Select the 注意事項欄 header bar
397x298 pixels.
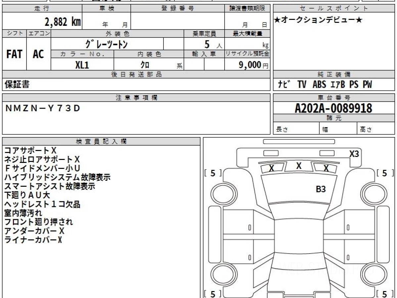click(x=136, y=98)
